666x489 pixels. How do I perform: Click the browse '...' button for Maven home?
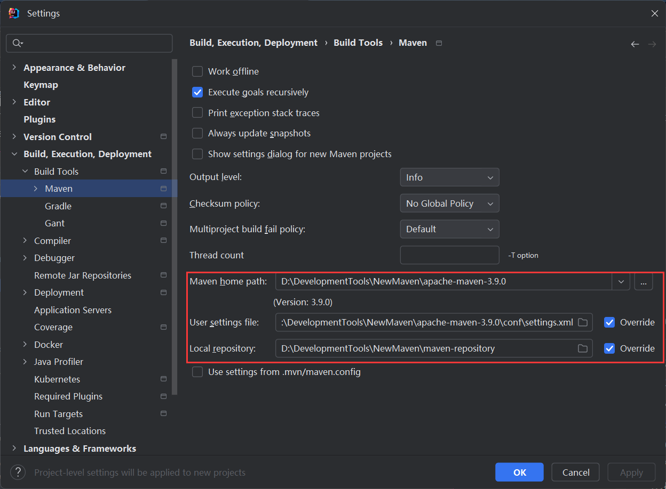tap(643, 281)
